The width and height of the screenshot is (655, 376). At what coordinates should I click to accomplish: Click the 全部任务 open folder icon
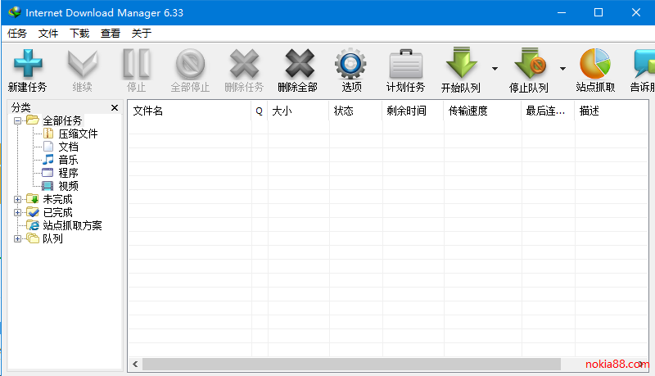[33, 120]
